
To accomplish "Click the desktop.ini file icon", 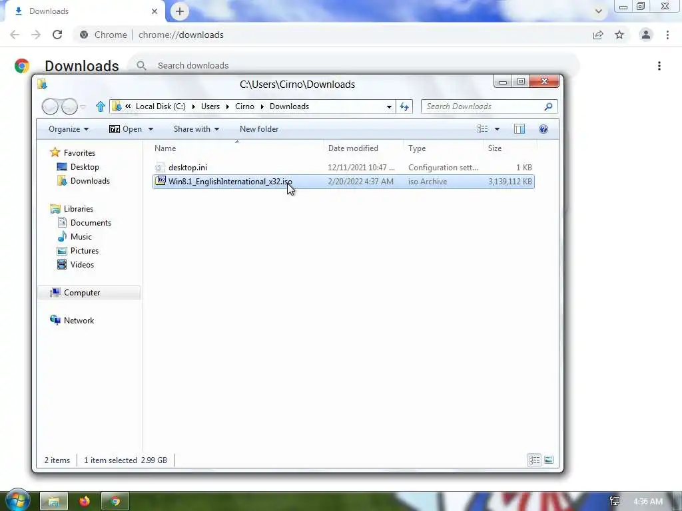I will 160,167.
